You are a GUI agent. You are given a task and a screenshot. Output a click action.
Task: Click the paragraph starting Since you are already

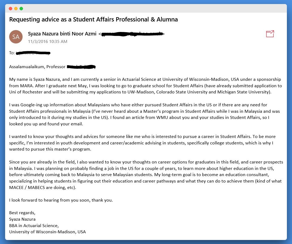146,175
